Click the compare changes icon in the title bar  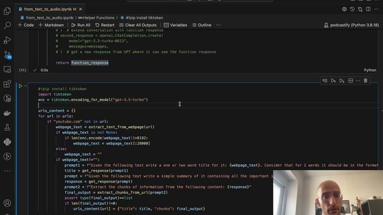click(360, 10)
